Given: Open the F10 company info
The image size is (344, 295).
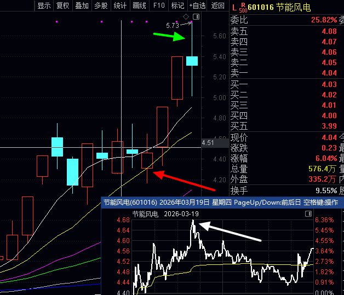Looking at the screenshot, I should (x=159, y=5).
